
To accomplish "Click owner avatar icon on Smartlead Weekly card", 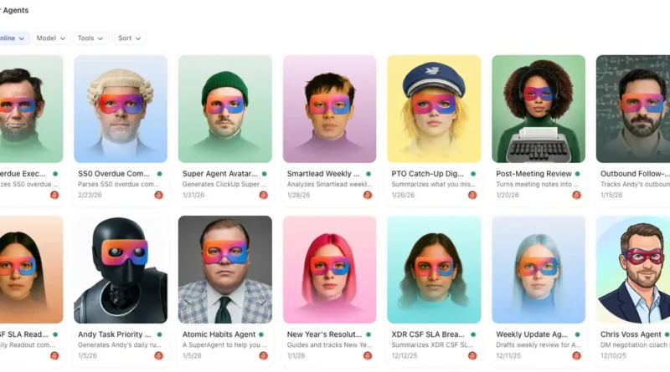I will point(367,195).
